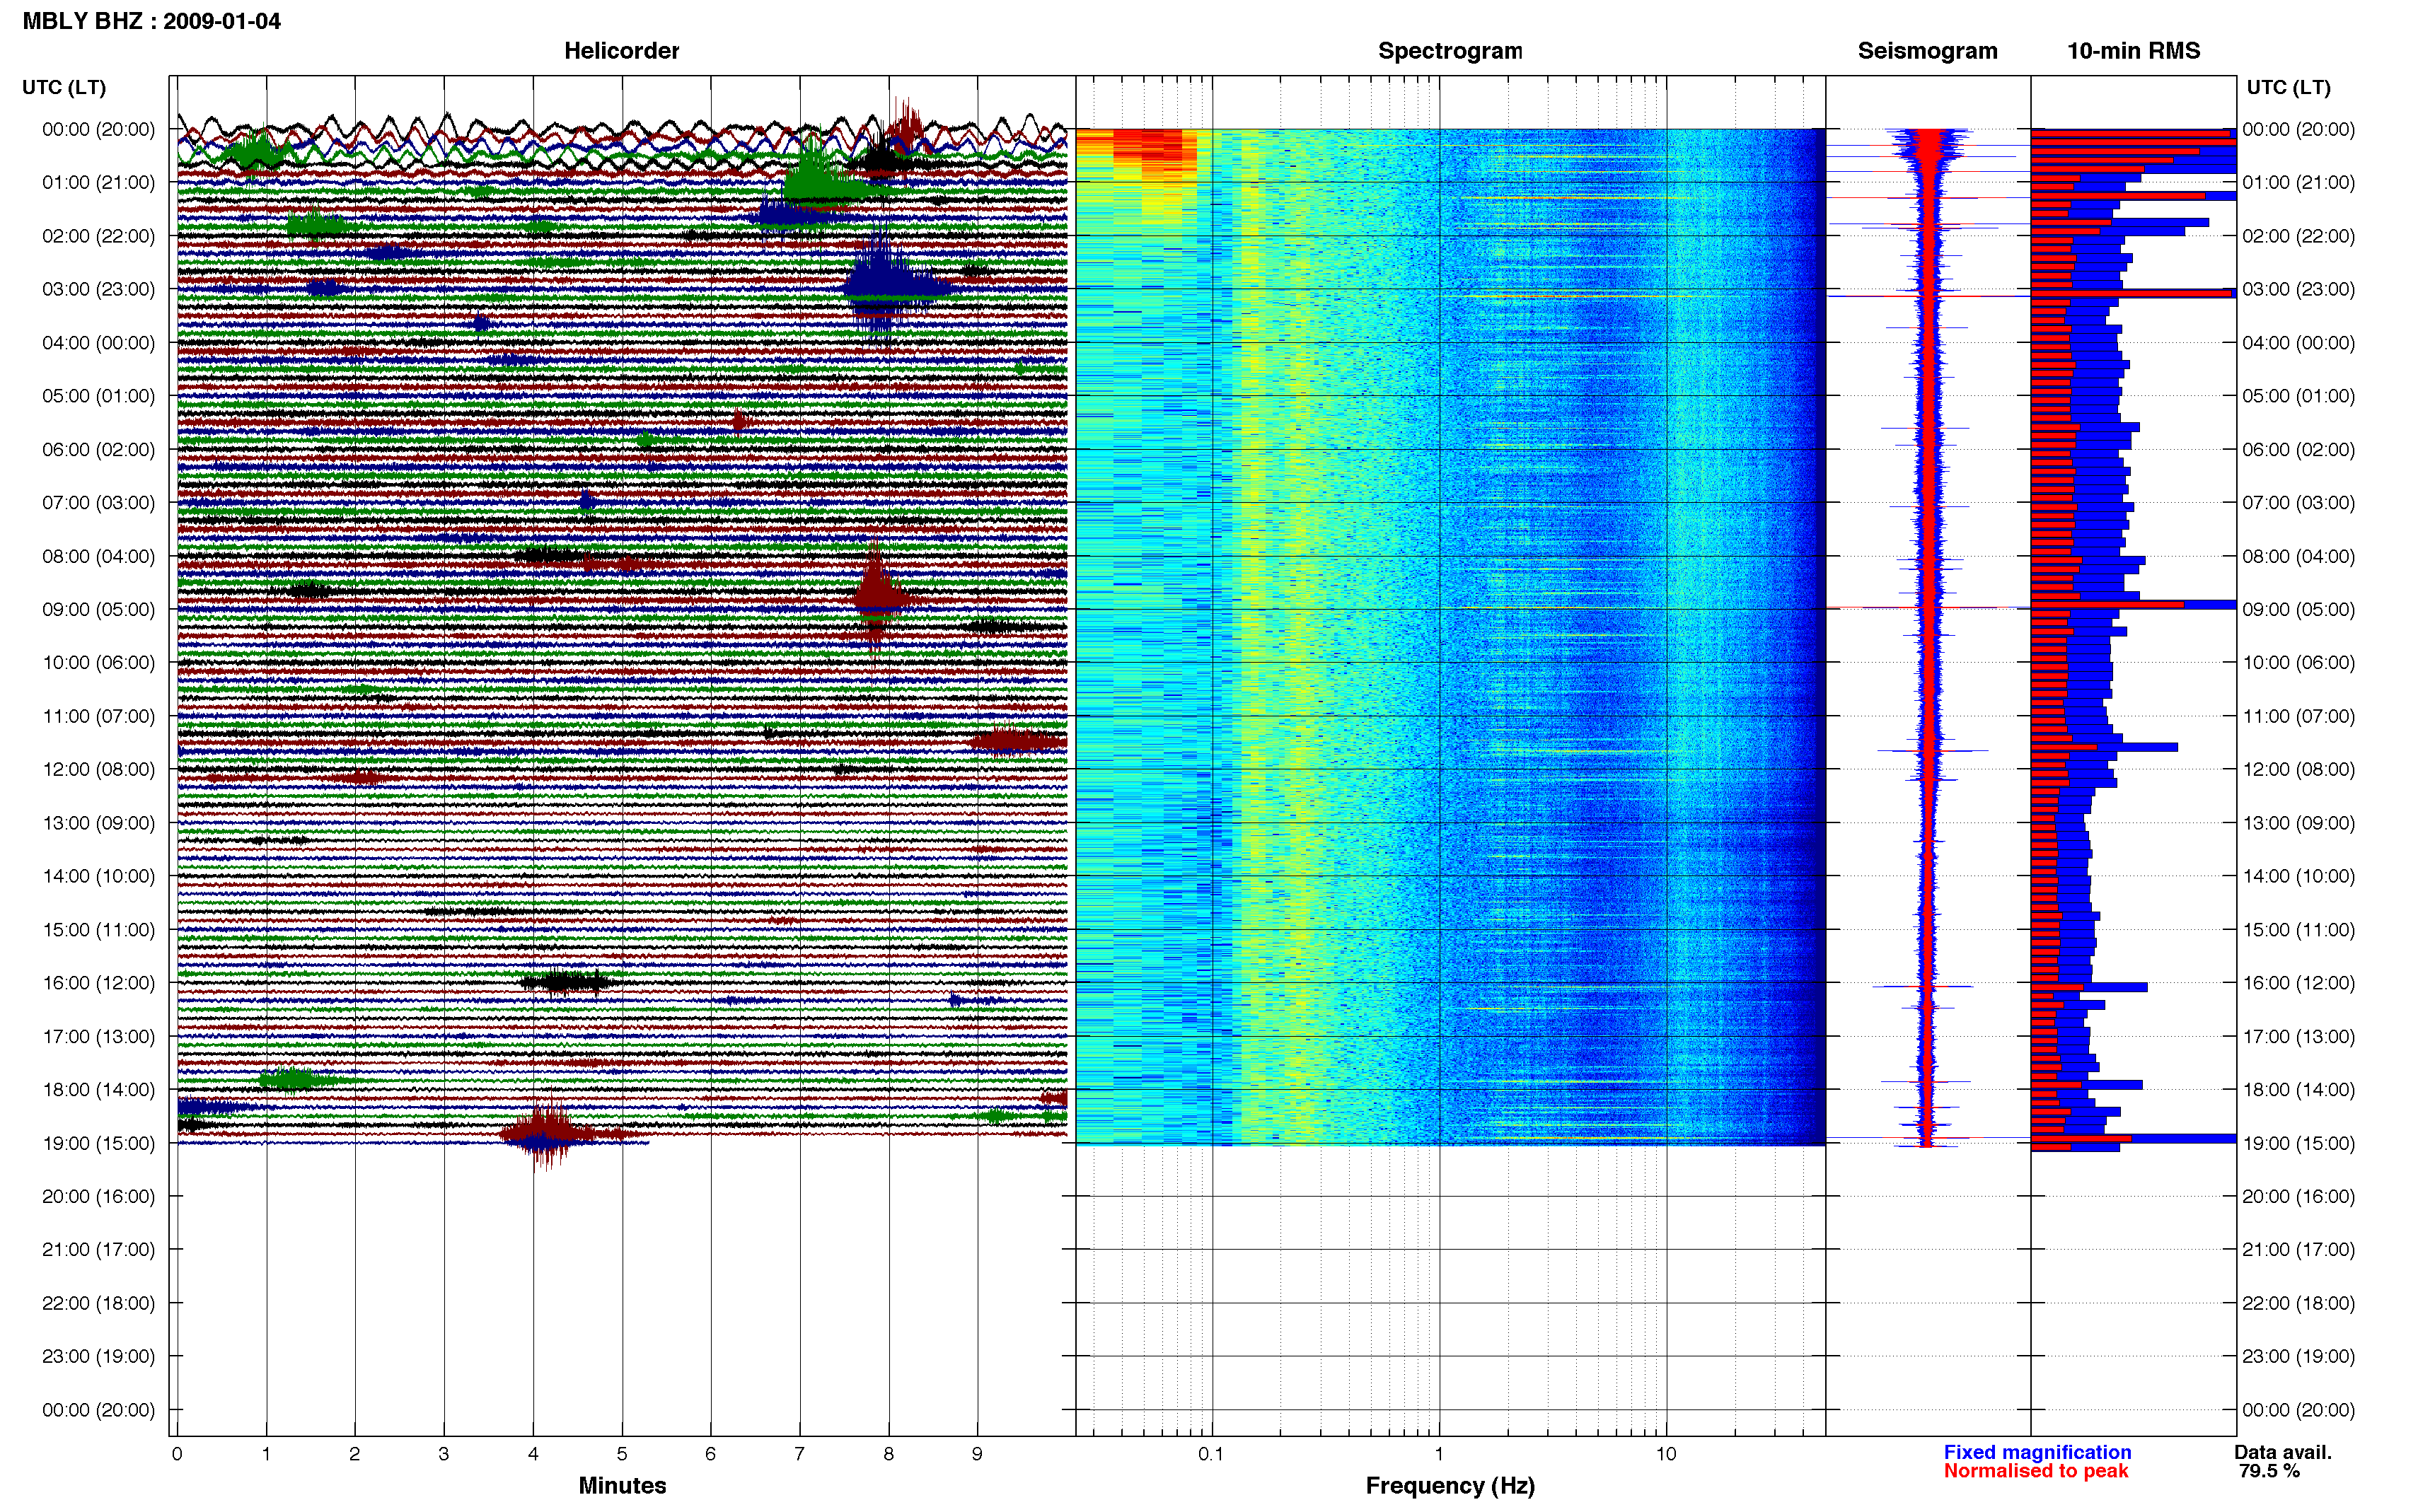The image size is (2418, 1512).
Task: Select the 'Seismogram' panel title
Action: click(x=1927, y=51)
